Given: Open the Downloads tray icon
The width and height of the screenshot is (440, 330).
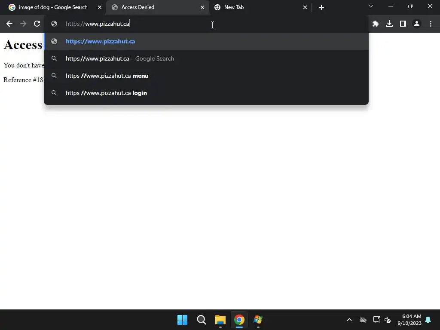Looking at the screenshot, I should (389, 24).
